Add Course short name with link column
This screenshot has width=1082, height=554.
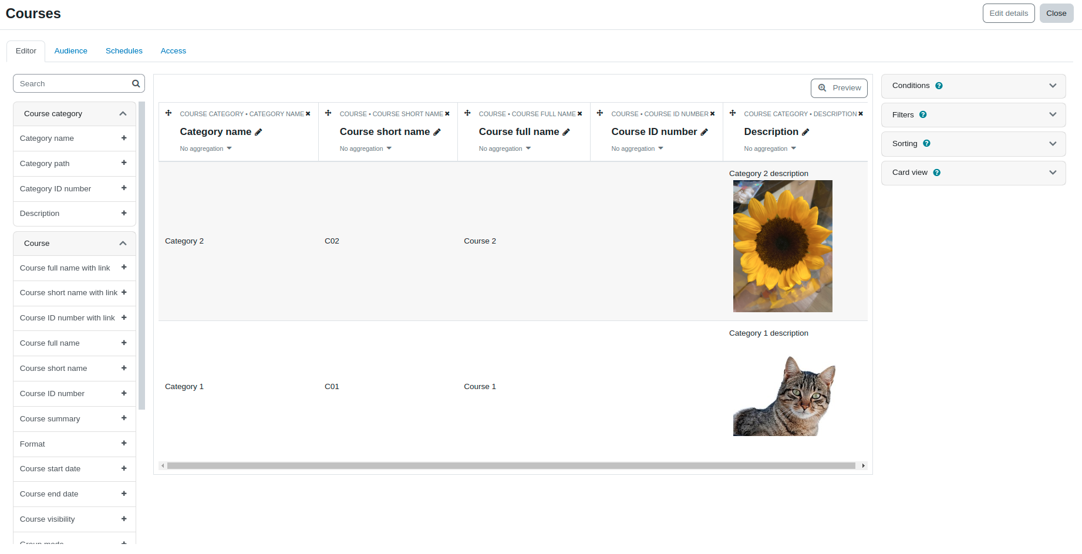coord(124,292)
